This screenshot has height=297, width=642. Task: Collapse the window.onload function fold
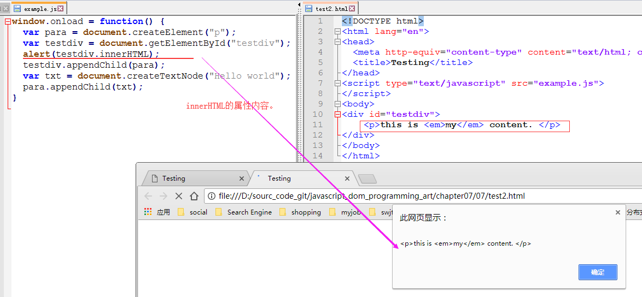8,22
